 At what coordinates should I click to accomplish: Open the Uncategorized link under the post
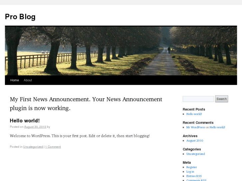(x=33, y=147)
